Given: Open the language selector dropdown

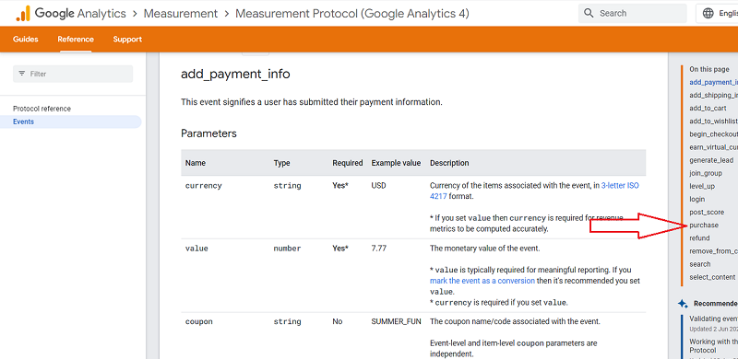Looking at the screenshot, I should point(717,13).
